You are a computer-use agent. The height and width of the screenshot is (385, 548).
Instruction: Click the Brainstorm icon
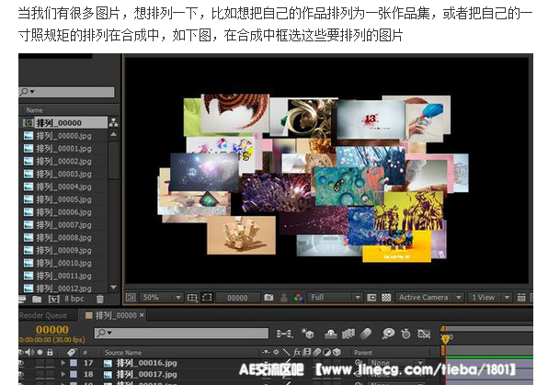tap(388, 334)
